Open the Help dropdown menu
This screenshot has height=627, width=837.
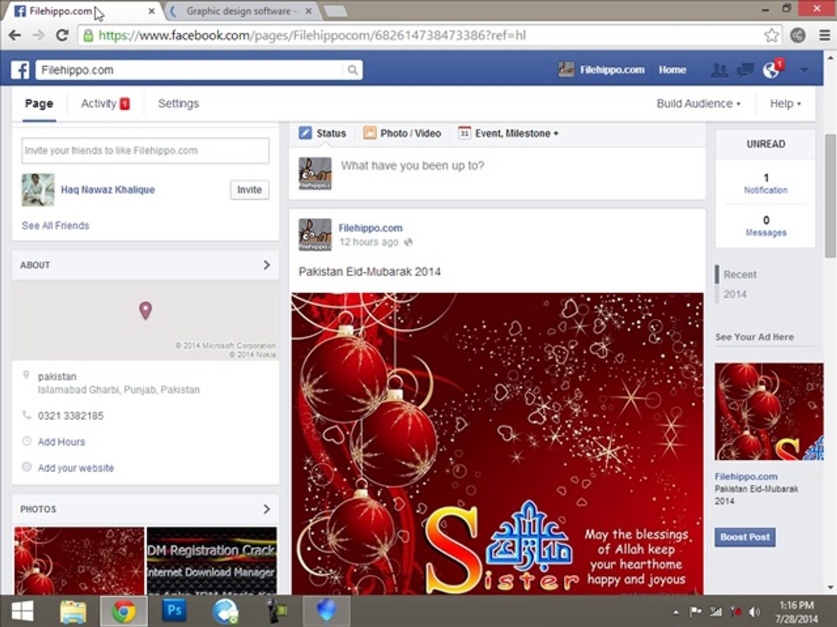pos(785,103)
